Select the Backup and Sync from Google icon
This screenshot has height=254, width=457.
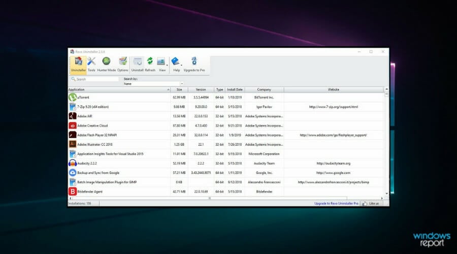coord(73,173)
